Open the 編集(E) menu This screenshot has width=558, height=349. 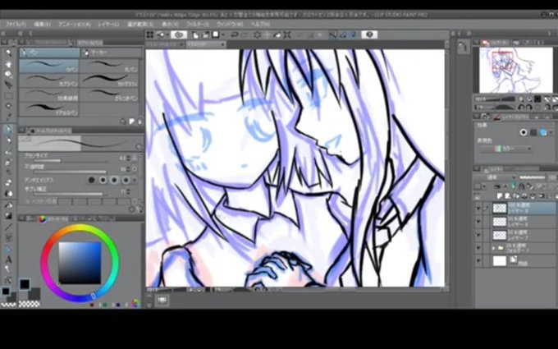[x=43, y=24]
